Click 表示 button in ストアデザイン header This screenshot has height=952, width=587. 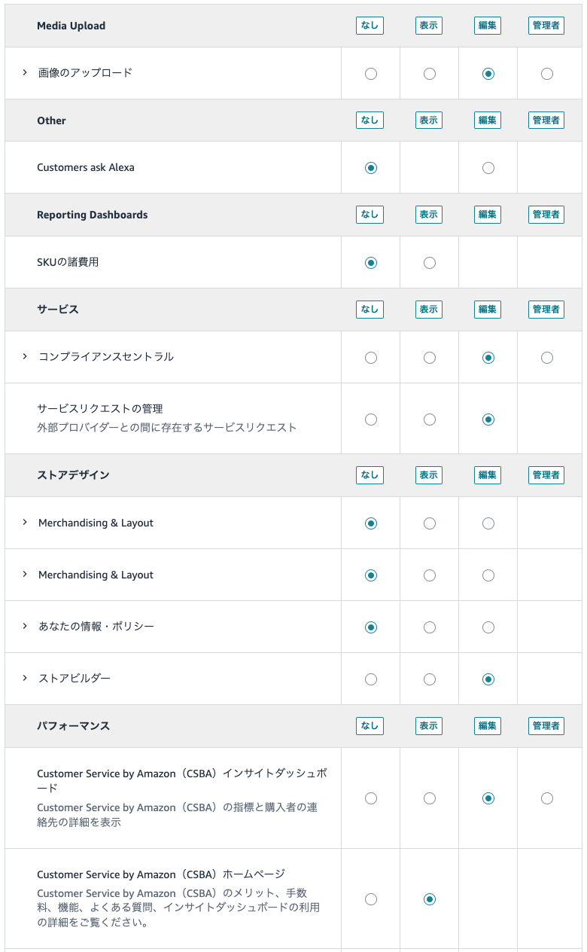429,475
